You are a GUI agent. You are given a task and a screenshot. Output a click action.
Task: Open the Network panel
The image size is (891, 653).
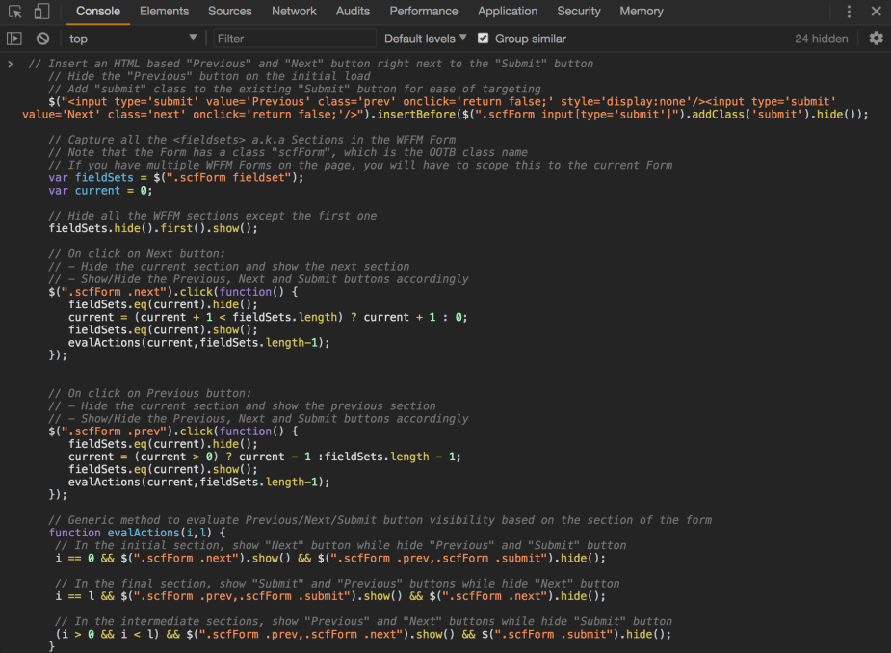point(294,11)
